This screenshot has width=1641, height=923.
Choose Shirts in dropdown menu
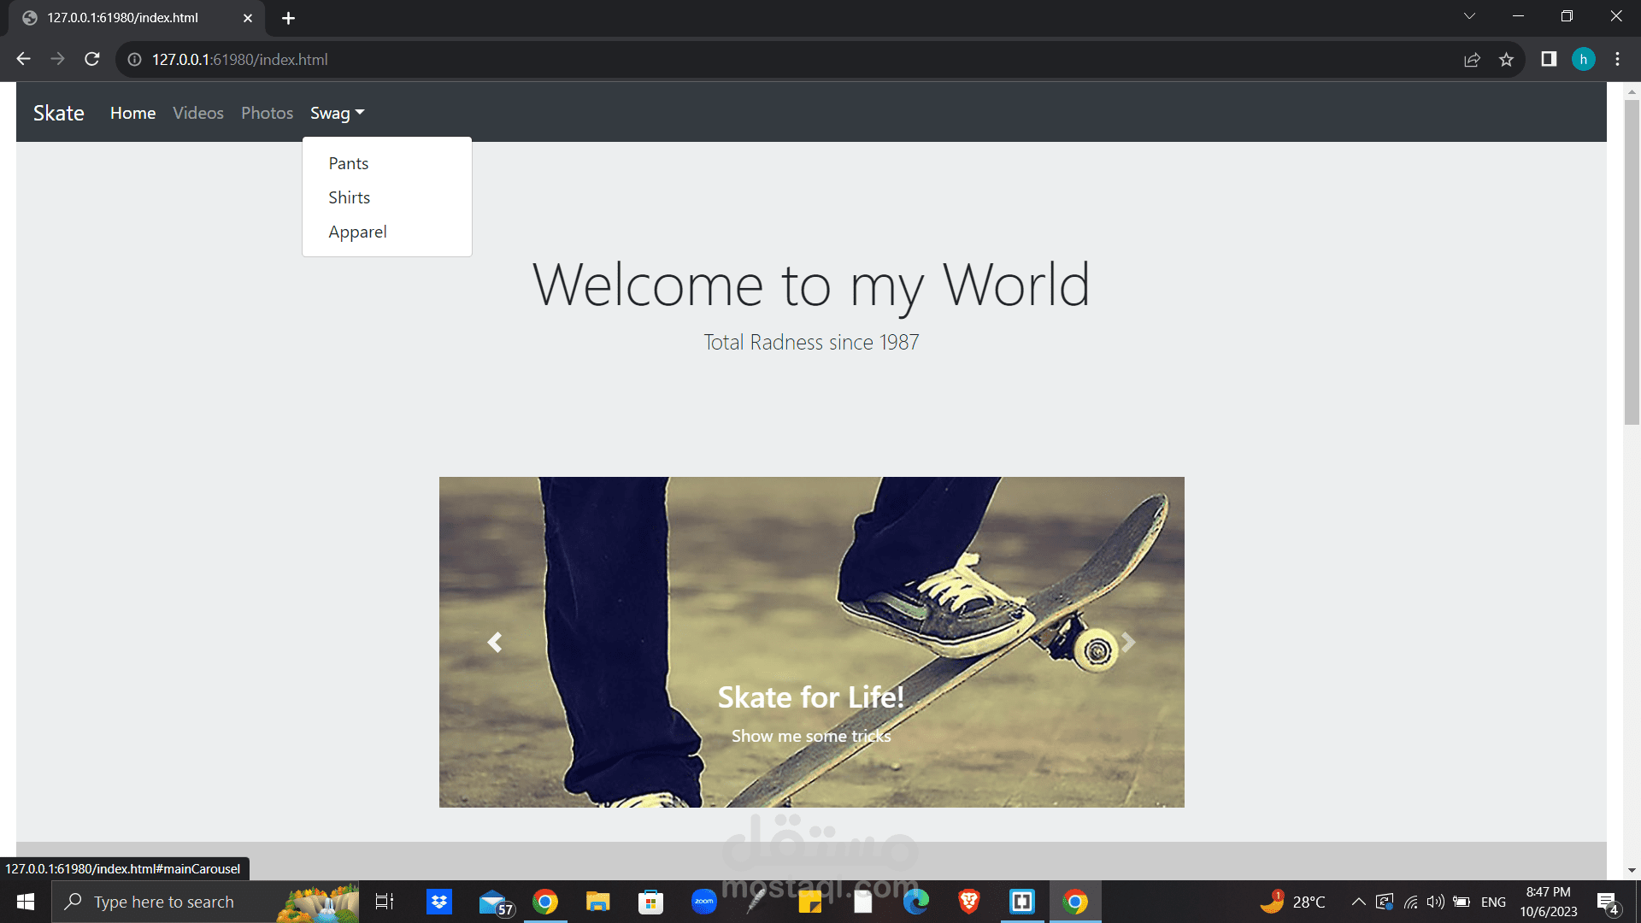(349, 197)
